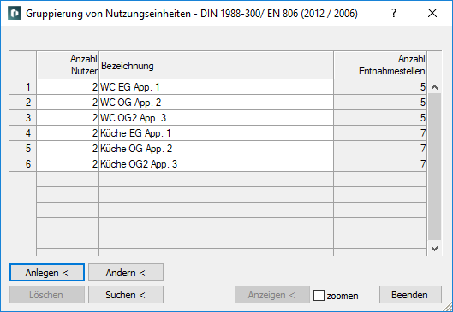Click the application icon in title bar
Image resolution: width=453 pixels, height=312 pixels.
tap(15, 14)
